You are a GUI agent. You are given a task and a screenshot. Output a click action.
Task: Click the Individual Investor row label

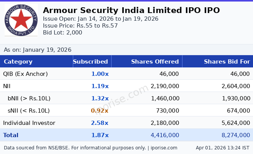click(x=29, y=123)
